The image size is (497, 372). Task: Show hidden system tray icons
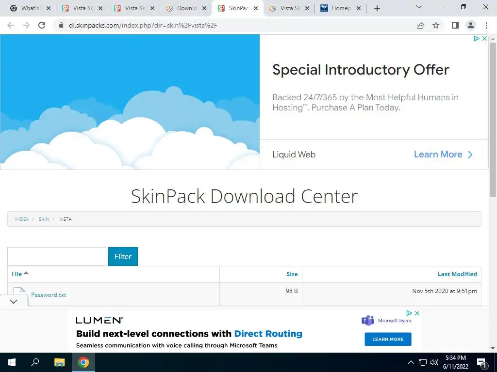(x=411, y=362)
